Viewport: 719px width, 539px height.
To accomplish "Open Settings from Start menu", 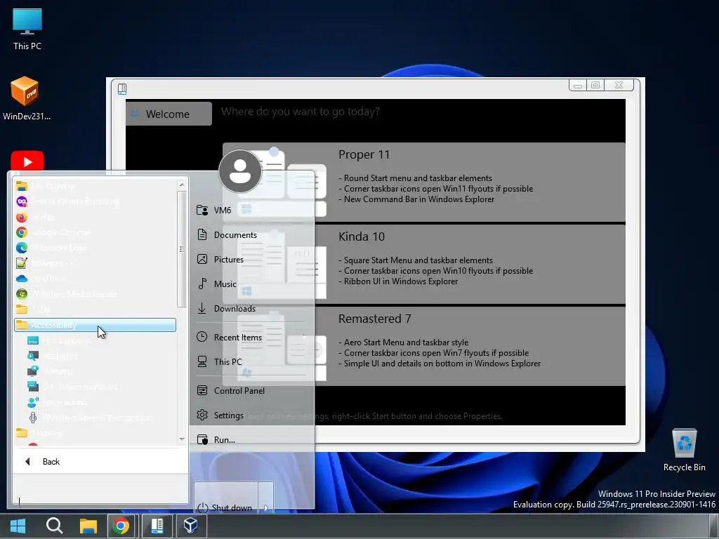I will [x=251, y=415].
